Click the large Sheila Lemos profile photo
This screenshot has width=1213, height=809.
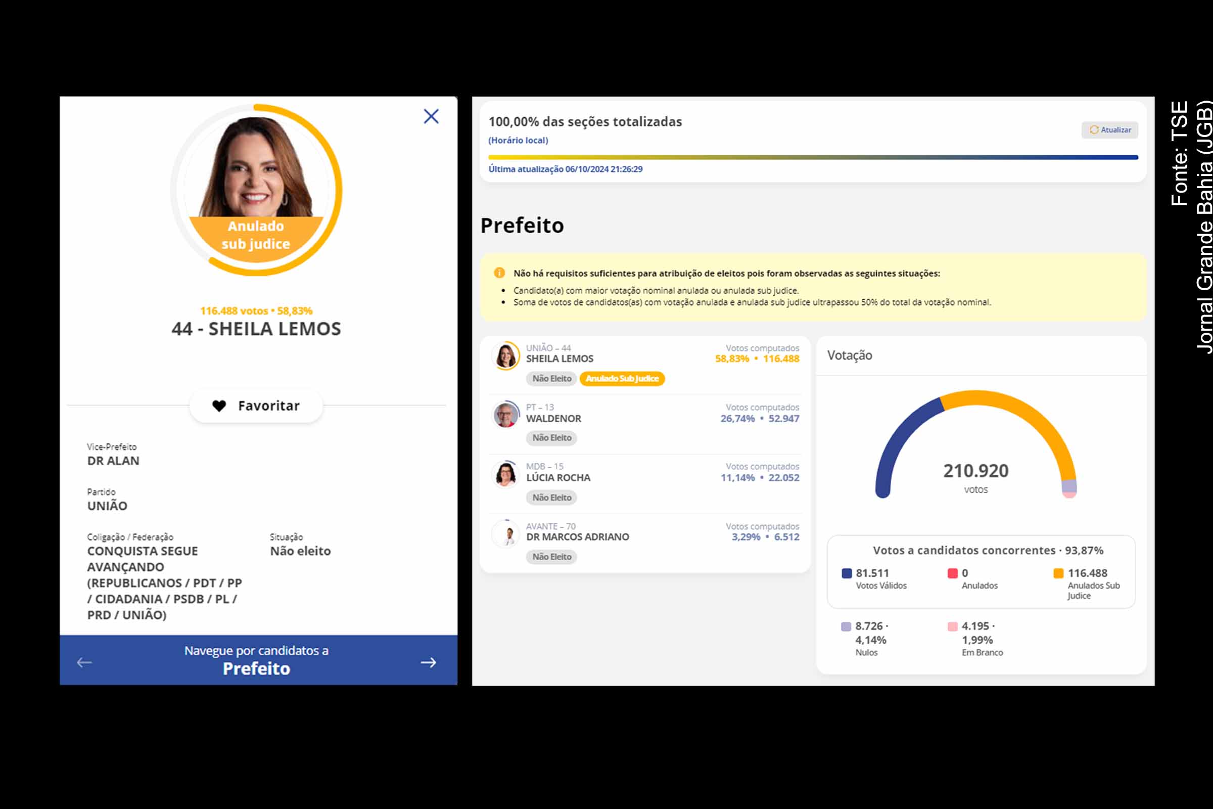(x=256, y=170)
